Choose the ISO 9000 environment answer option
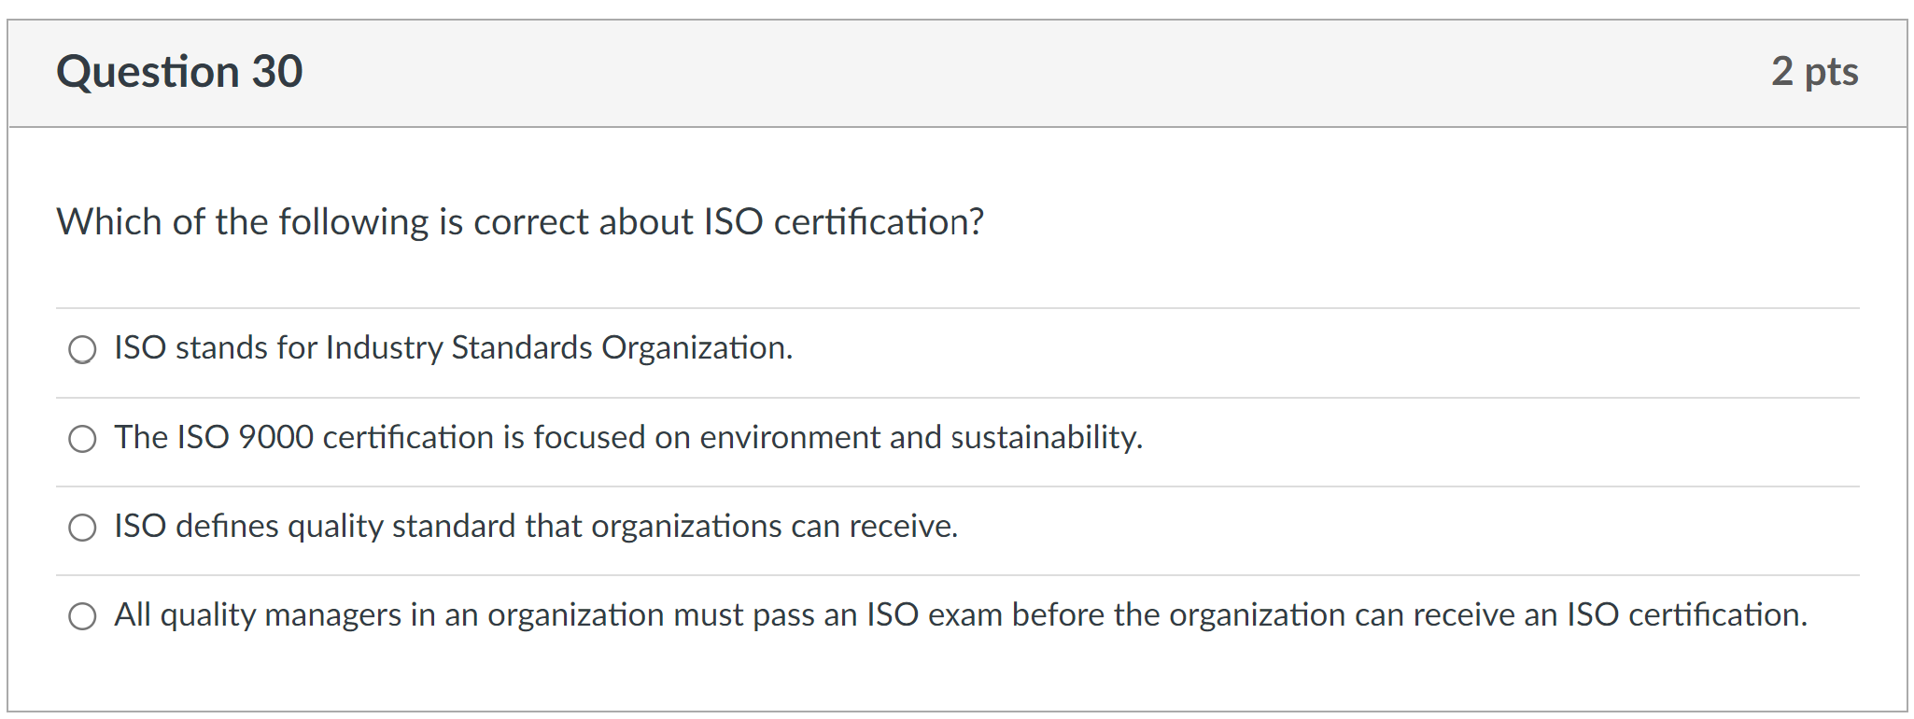The width and height of the screenshot is (1914, 719). click(x=83, y=439)
